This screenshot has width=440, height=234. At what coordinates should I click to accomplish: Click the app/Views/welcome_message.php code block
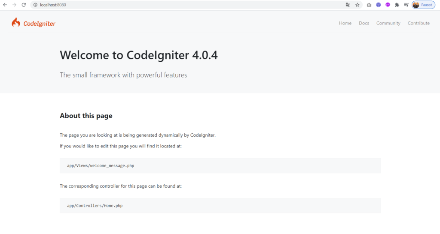(220, 165)
